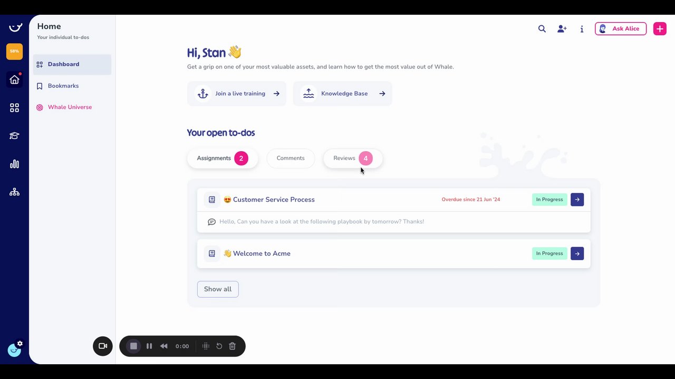The image size is (675, 379).
Task: Click the comment bubble icon
Action: click(x=211, y=222)
